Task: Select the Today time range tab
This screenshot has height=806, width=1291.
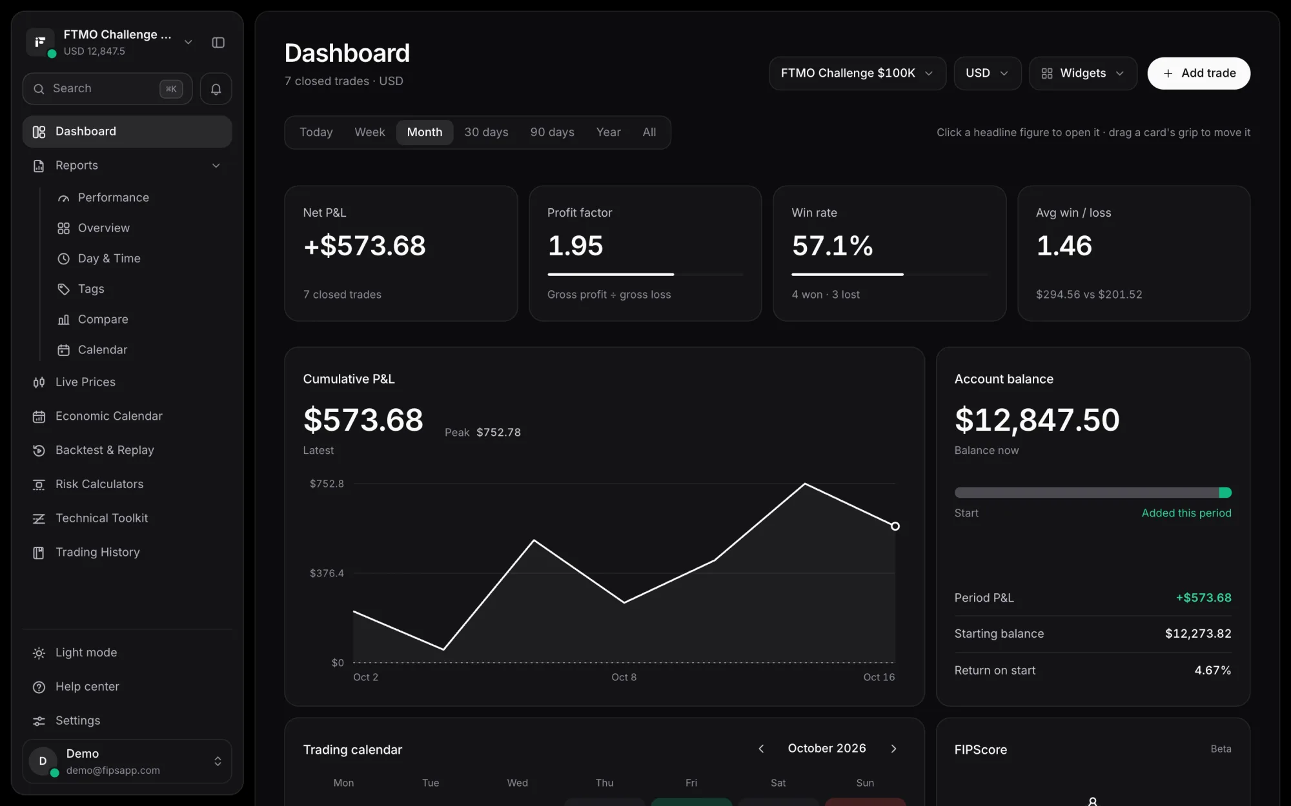Action: (316, 132)
